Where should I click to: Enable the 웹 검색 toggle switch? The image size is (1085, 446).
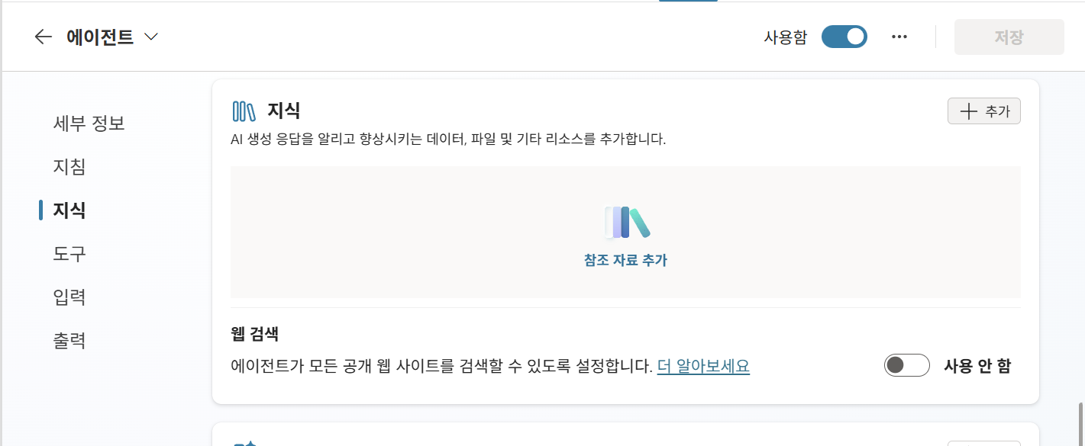pos(906,366)
